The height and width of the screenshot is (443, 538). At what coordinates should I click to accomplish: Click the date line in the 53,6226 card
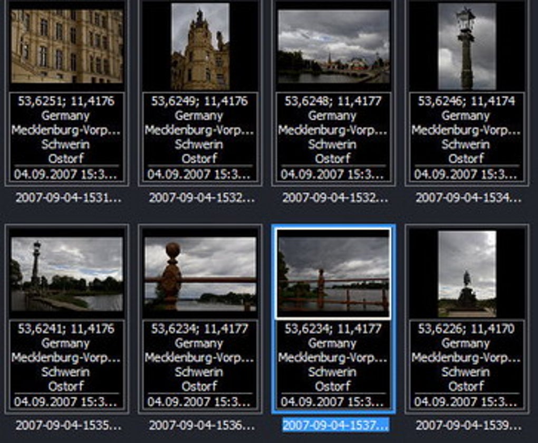(x=465, y=402)
